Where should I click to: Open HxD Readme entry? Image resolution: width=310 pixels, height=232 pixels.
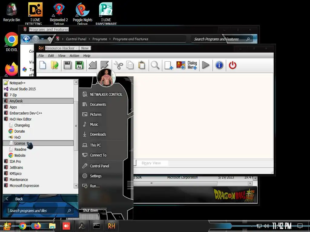pyautogui.click(x=38, y=149)
